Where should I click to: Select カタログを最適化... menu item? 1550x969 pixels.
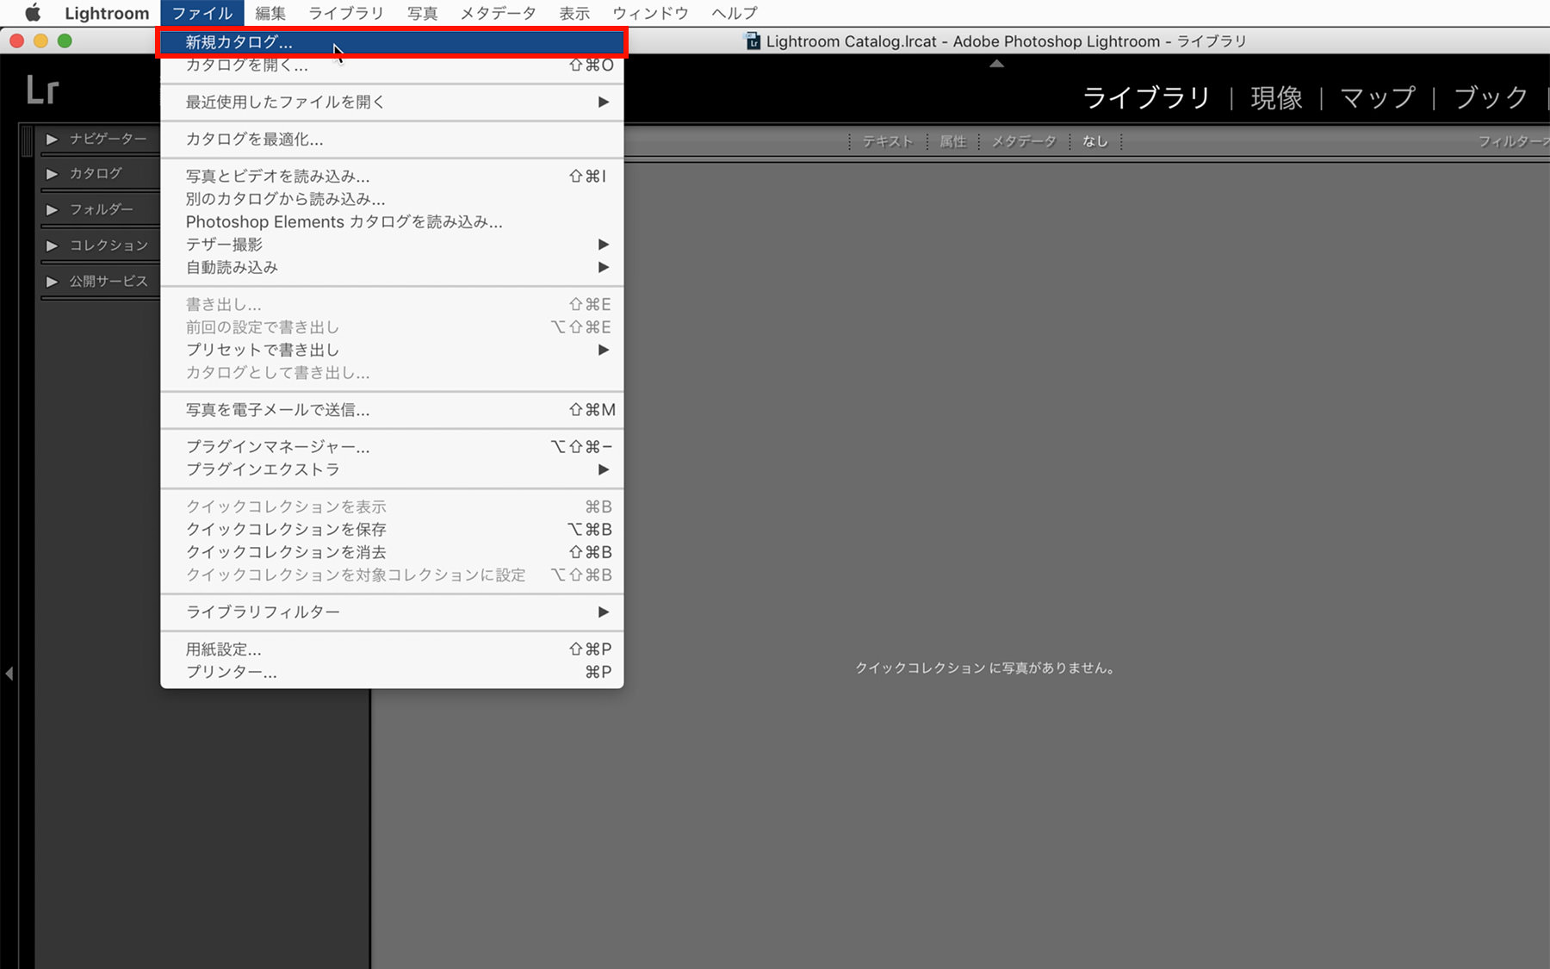(x=392, y=140)
